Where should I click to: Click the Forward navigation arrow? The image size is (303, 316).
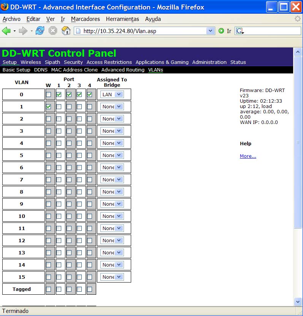23,31
